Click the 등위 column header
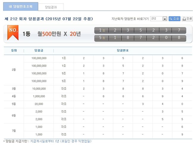193x146 pixels. coord(14,51)
